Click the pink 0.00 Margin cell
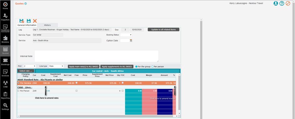The image size is (295, 119). pos(150,91)
